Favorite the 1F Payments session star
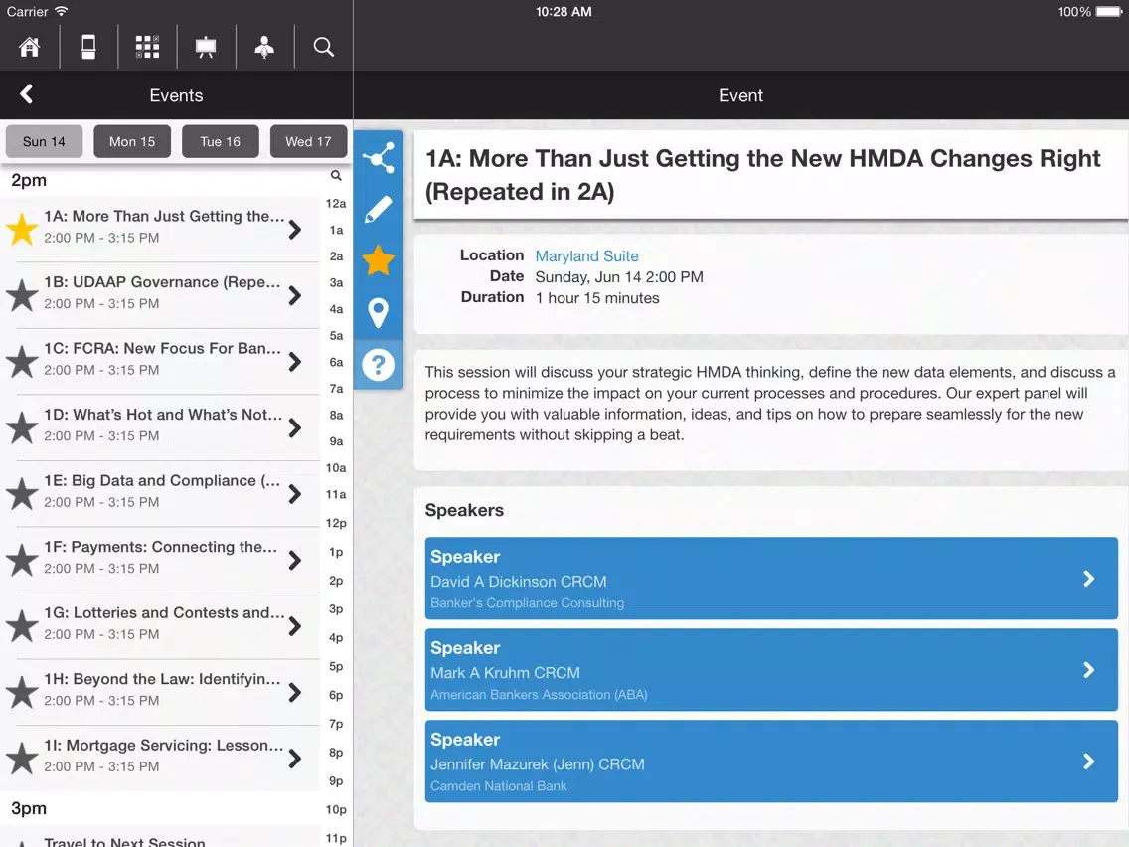 [22, 561]
